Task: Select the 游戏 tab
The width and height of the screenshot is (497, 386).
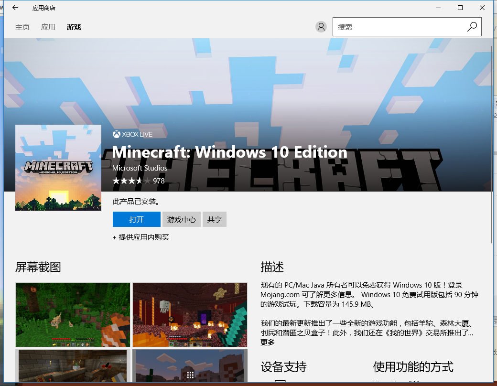Action: pyautogui.click(x=74, y=27)
